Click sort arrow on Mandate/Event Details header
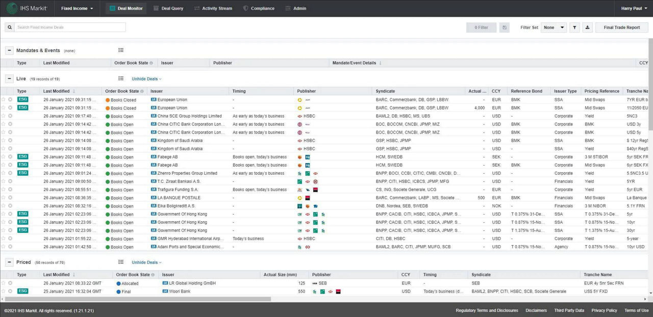The width and height of the screenshot is (653, 317). 380,63
